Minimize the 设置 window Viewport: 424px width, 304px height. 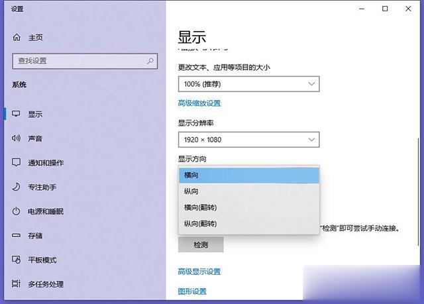[362, 9]
